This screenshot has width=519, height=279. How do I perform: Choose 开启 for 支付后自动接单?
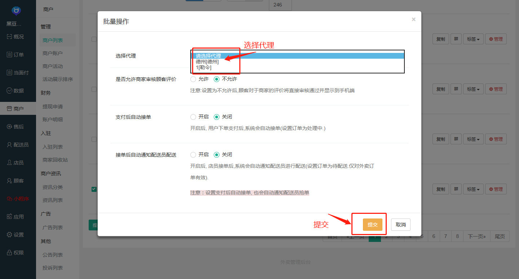[x=193, y=117]
